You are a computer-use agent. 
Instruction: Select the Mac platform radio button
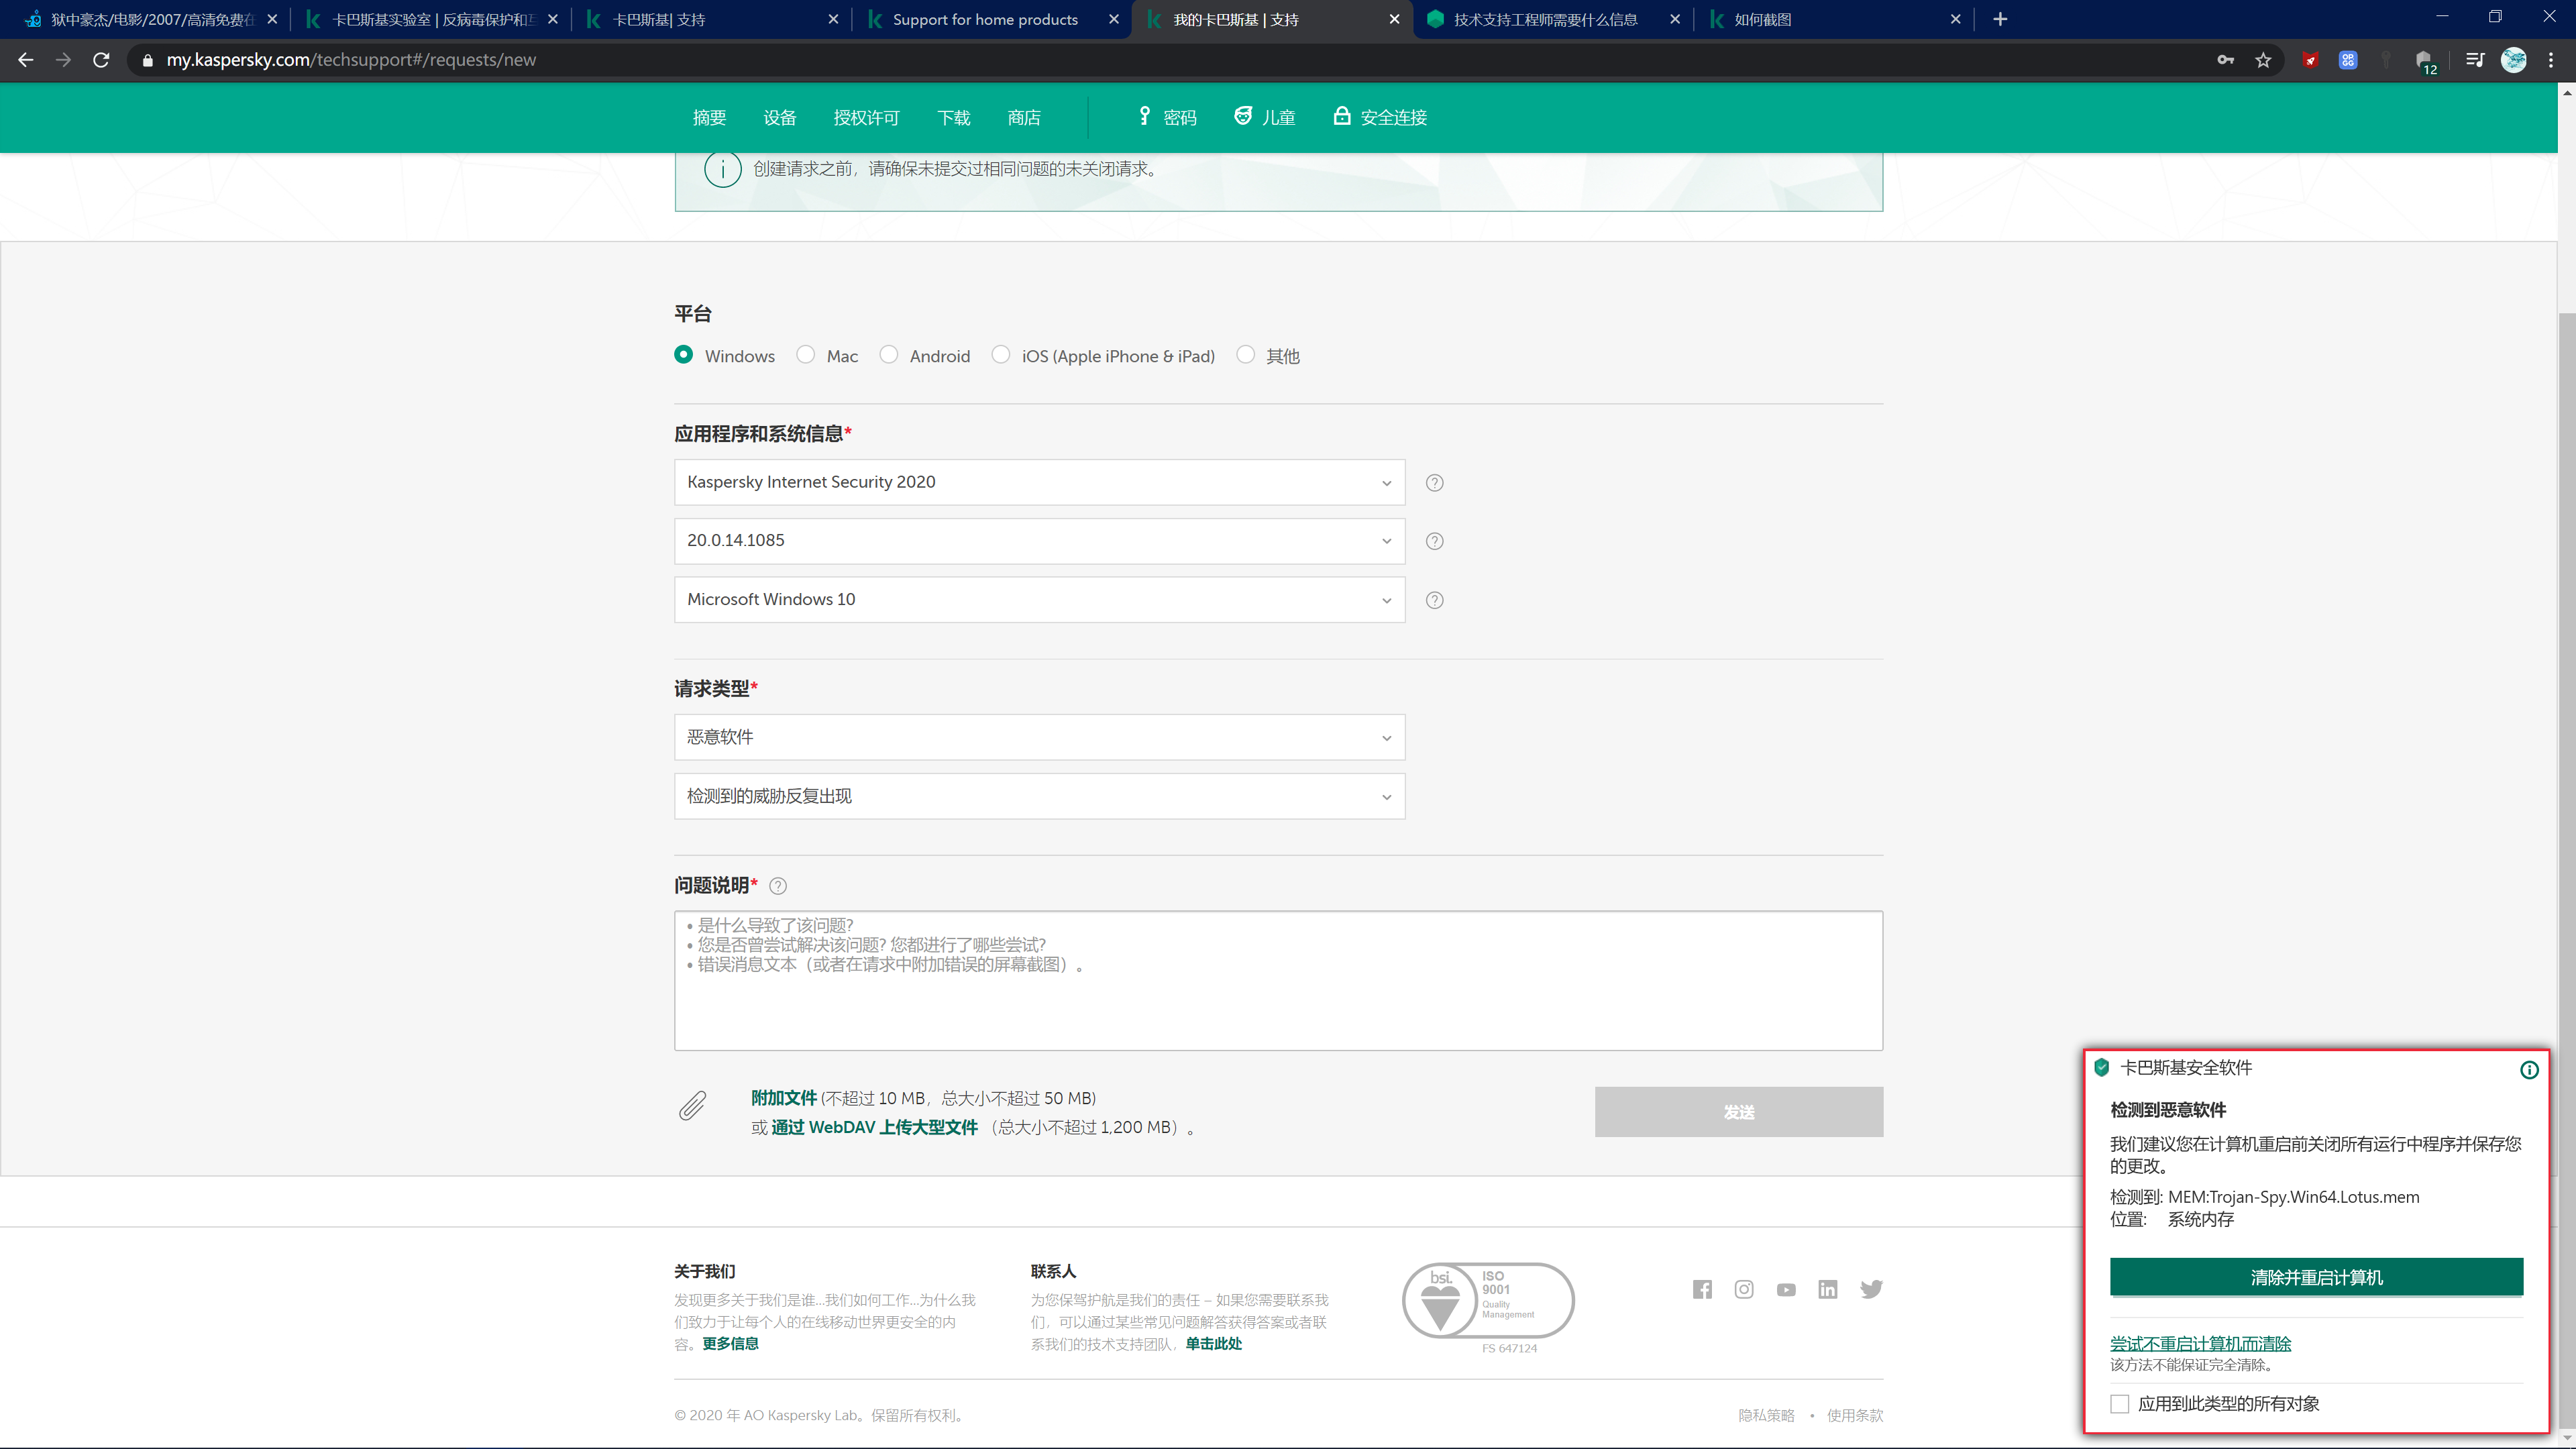[806, 355]
